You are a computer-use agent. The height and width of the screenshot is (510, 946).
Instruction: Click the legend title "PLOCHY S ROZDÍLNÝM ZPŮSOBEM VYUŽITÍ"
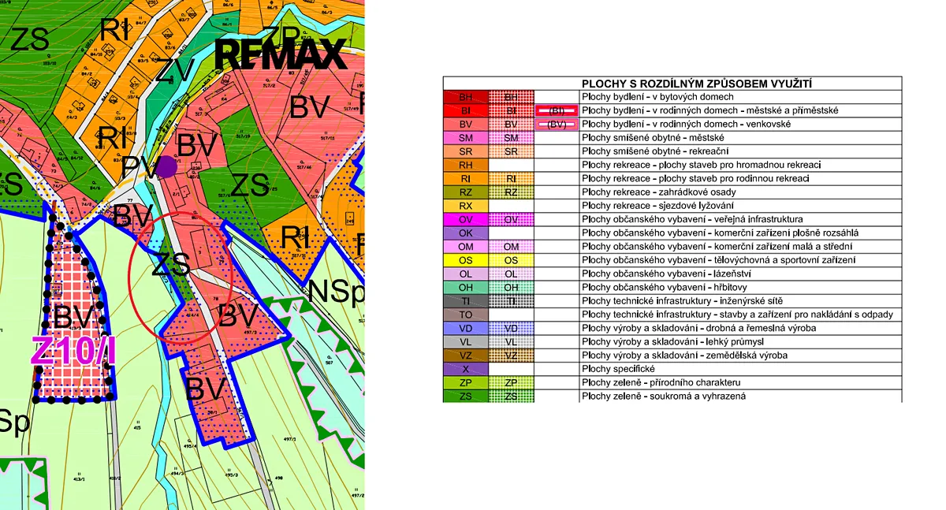click(x=697, y=84)
